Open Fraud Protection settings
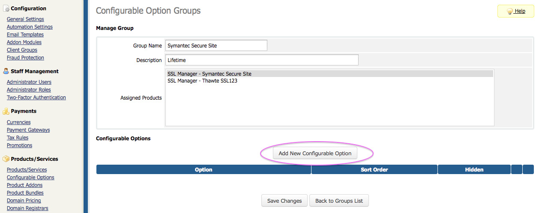 25,58
